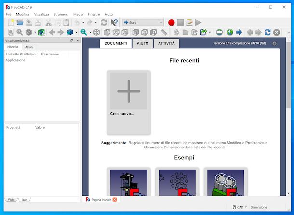
Task: Open the Start workbench selector dropdown
Action: tap(143, 23)
